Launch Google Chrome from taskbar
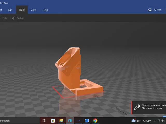The height and width of the screenshot is (124, 166). coord(95,121)
